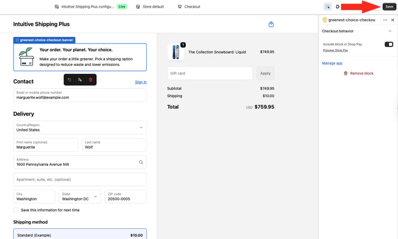Click the Email or mobile phone number field

pyautogui.click(x=80, y=95)
